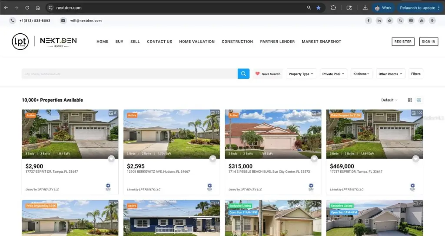Click the blue search magnifier button
The width and height of the screenshot is (445, 236).
click(x=243, y=74)
